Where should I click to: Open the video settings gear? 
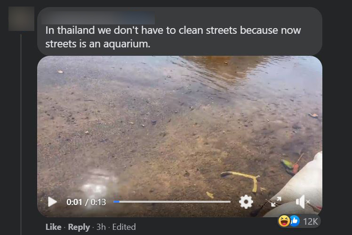[x=246, y=202]
